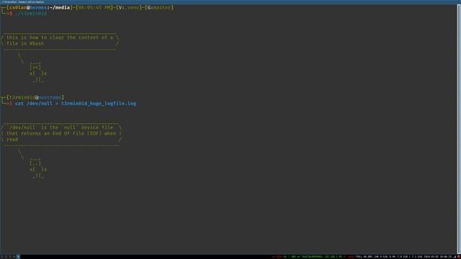This screenshot has width=461, height=259.
Task: Click the date and time status entry
Action: click(437, 257)
